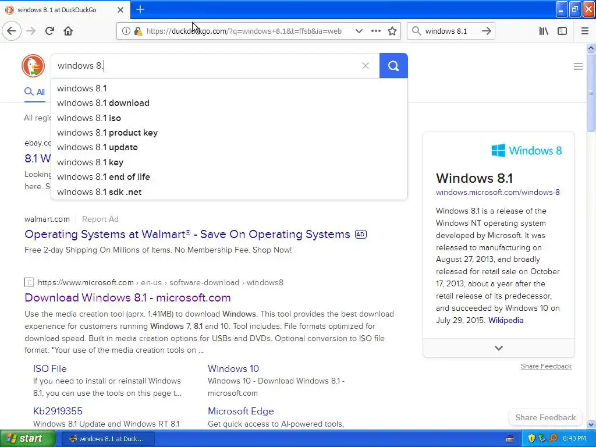This screenshot has width=596, height=447.
Task: Choose suggestion 'windows 8.1 iso'
Action: pos(229,118)
